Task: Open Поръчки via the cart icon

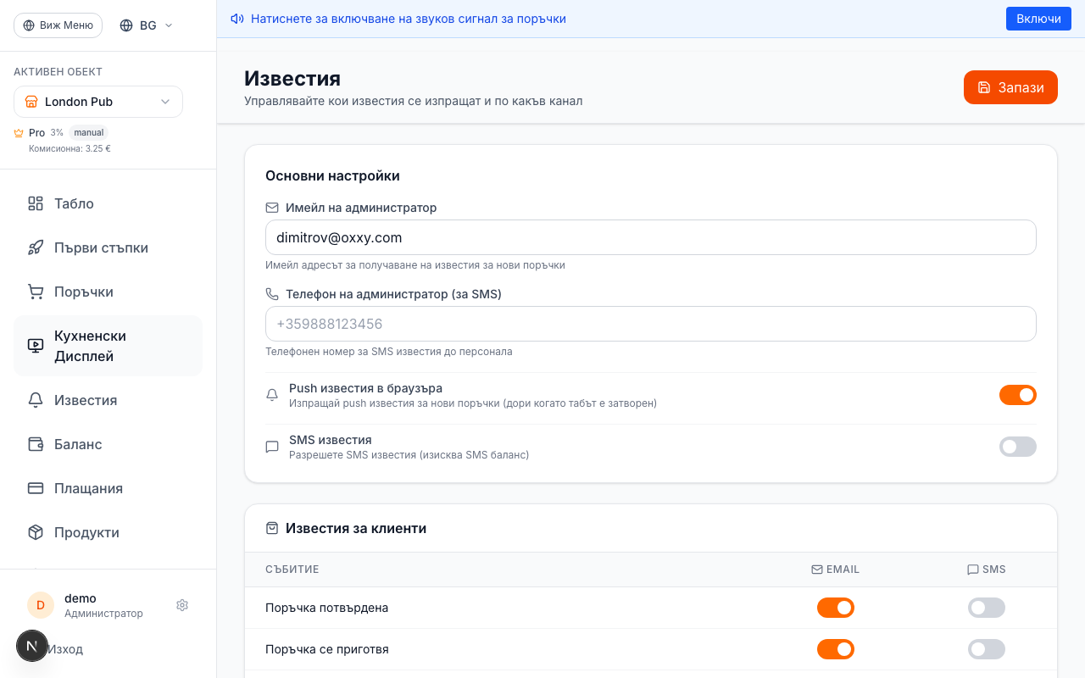Action: tap(35, 292)
